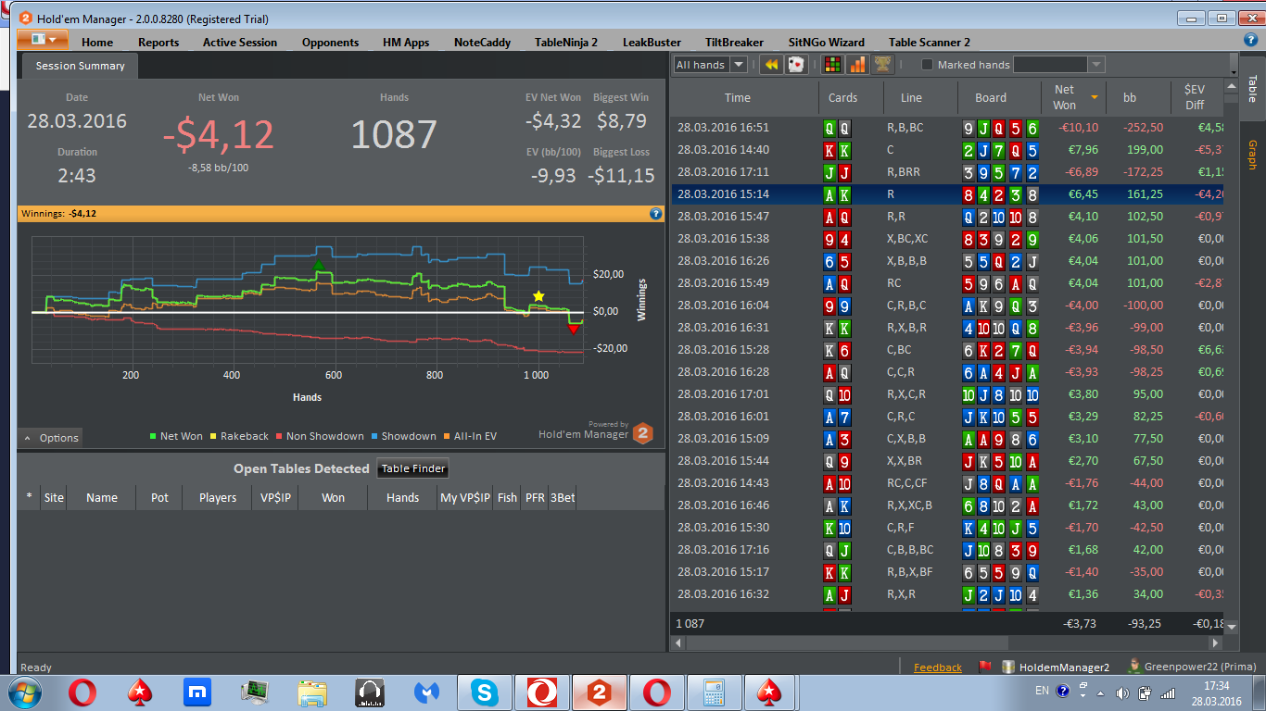Click the green triangle peak marker
The image size is (1266, 711).
click(x=319, y=266)
